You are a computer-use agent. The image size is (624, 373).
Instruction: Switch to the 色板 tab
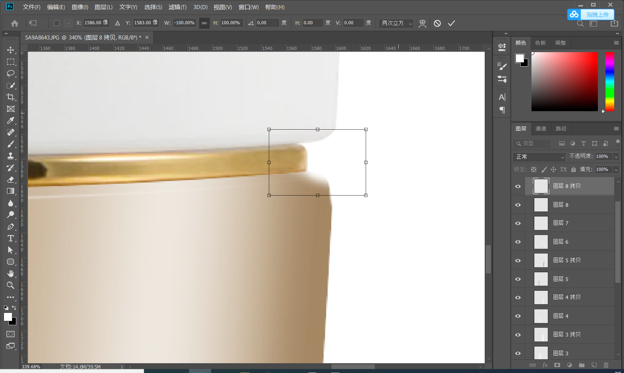(x=540, y=43)
